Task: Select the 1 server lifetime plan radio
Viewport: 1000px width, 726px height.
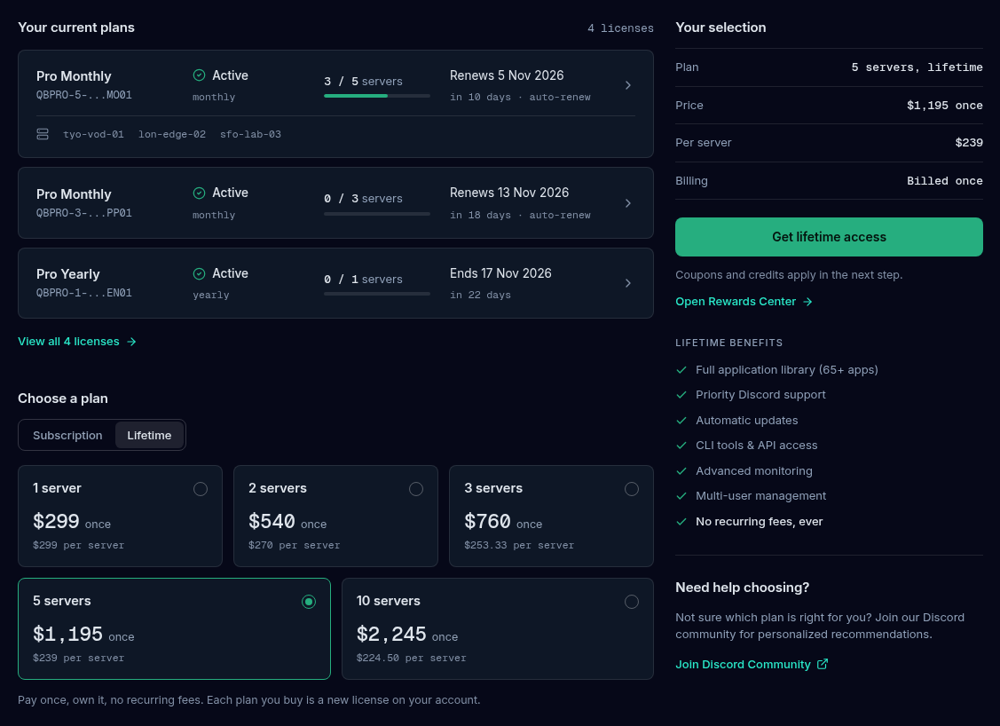Action: (201, 489)
